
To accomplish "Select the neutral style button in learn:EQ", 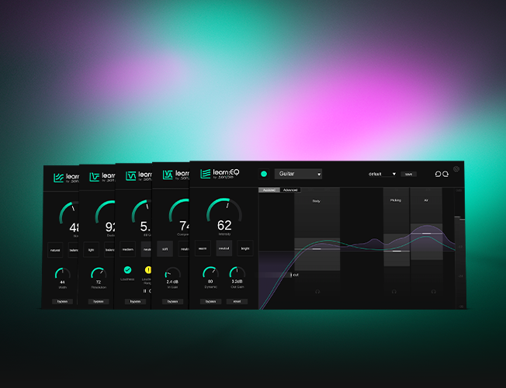I will coord(224,248).
